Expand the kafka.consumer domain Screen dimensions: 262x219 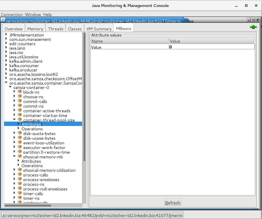pyautogui.click(x=6, y=65)
